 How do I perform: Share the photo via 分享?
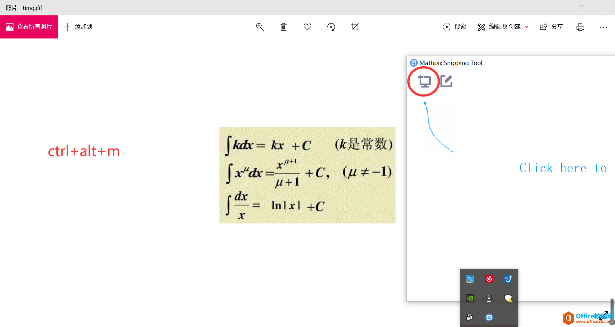coord(551,27)
